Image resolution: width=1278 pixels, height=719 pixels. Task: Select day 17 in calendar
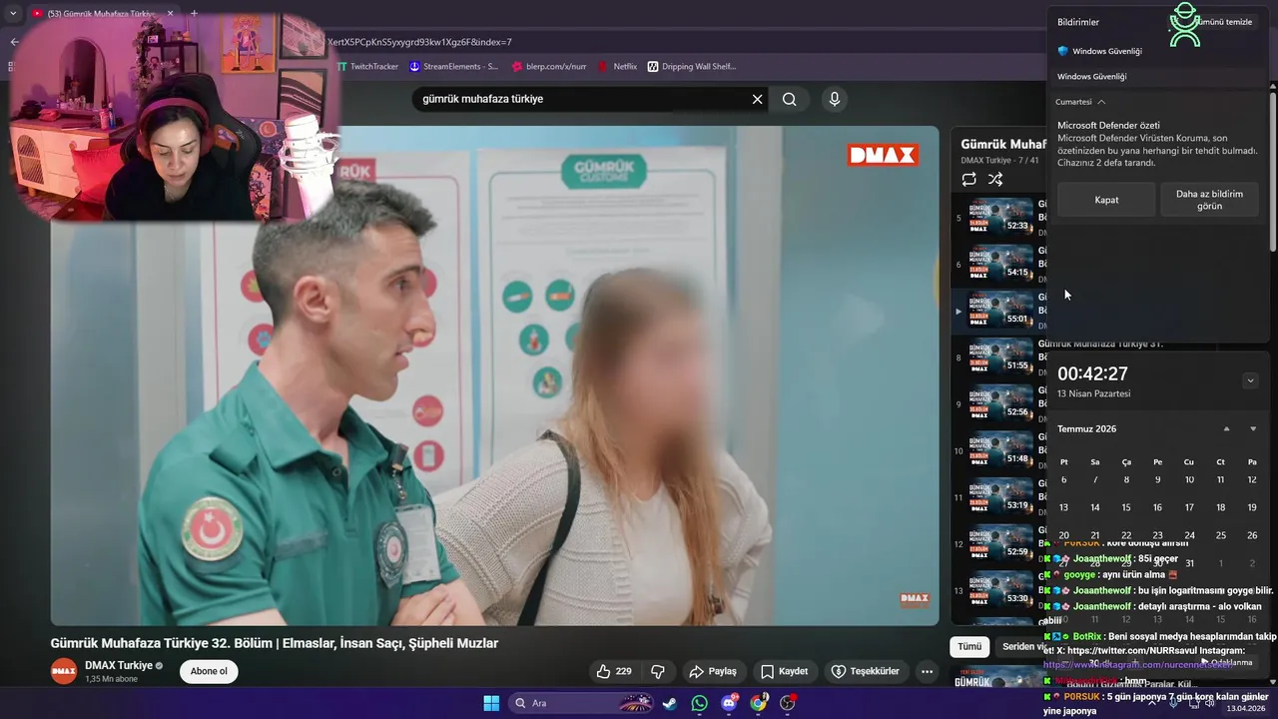coord(1189,507)
